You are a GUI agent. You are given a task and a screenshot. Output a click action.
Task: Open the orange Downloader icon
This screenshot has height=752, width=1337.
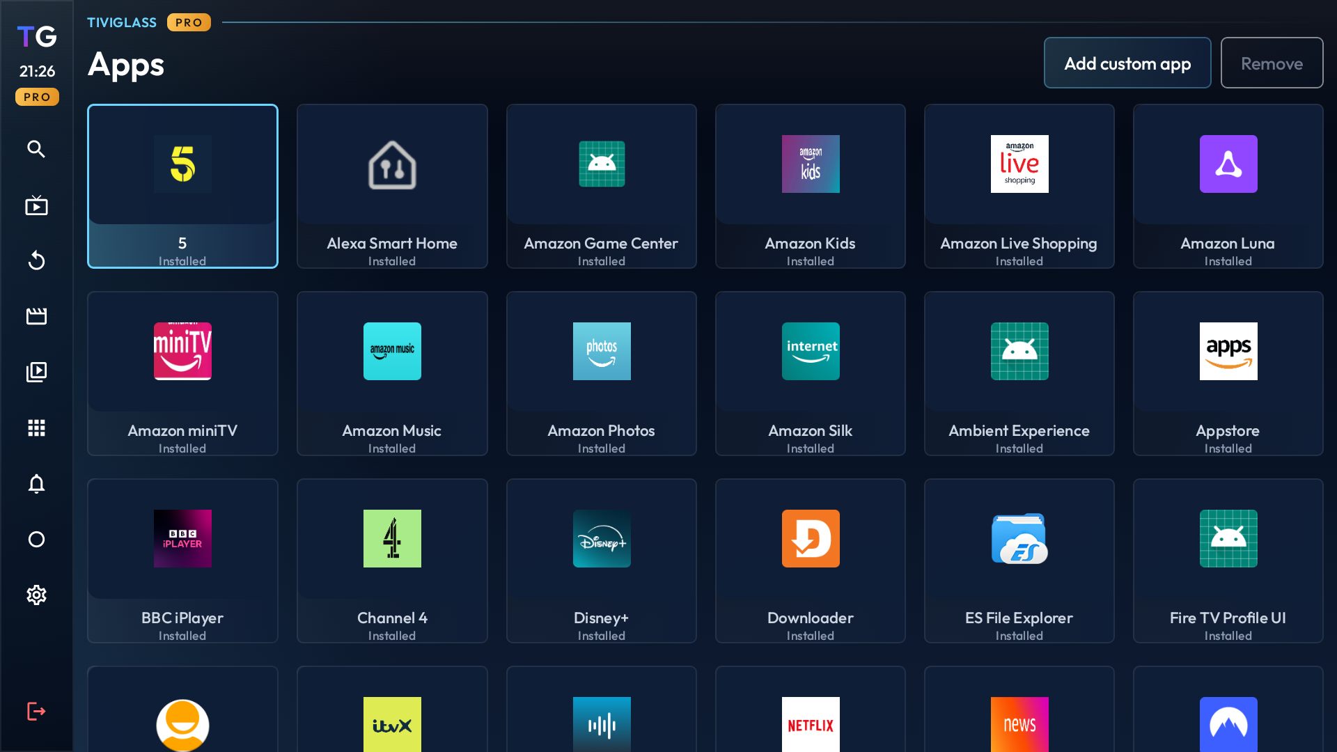pyautogui.click(x=811, y=538)
